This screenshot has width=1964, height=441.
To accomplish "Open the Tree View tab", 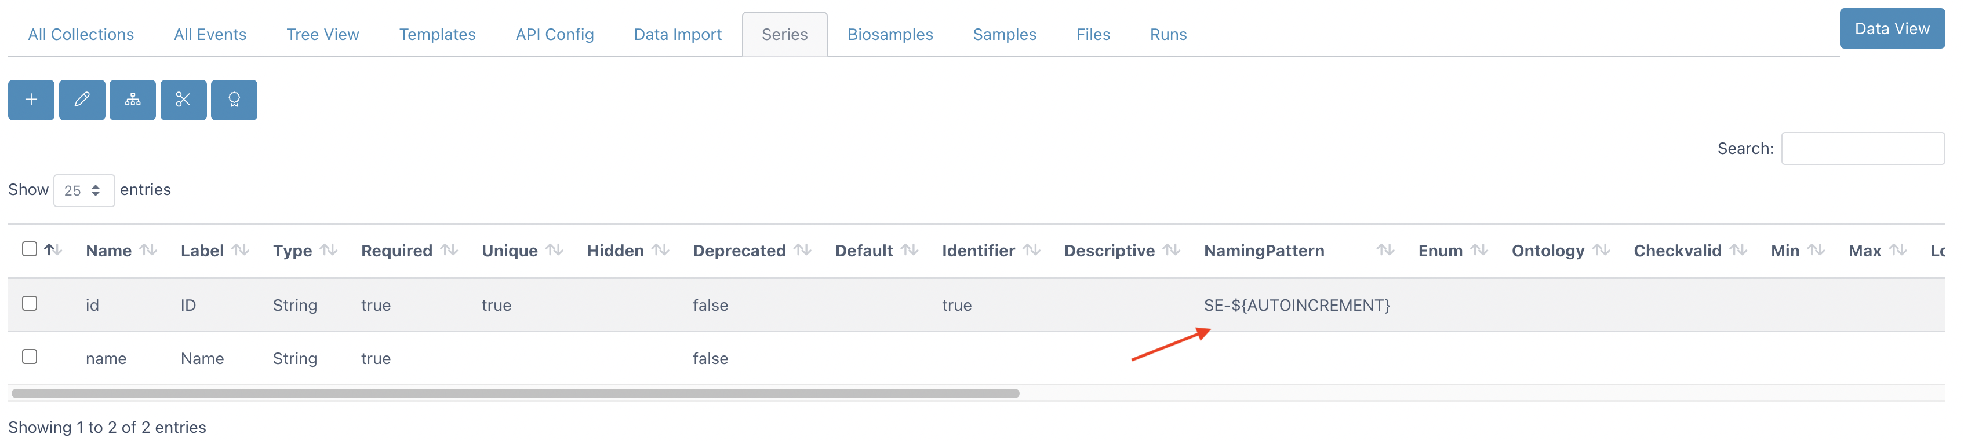I will pyautogui.click(x=322, y=34).
